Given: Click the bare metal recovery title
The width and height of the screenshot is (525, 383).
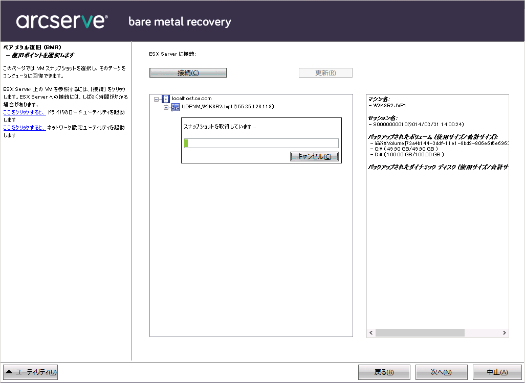Looking at the screenshot, I should click(x=179, y=22).
